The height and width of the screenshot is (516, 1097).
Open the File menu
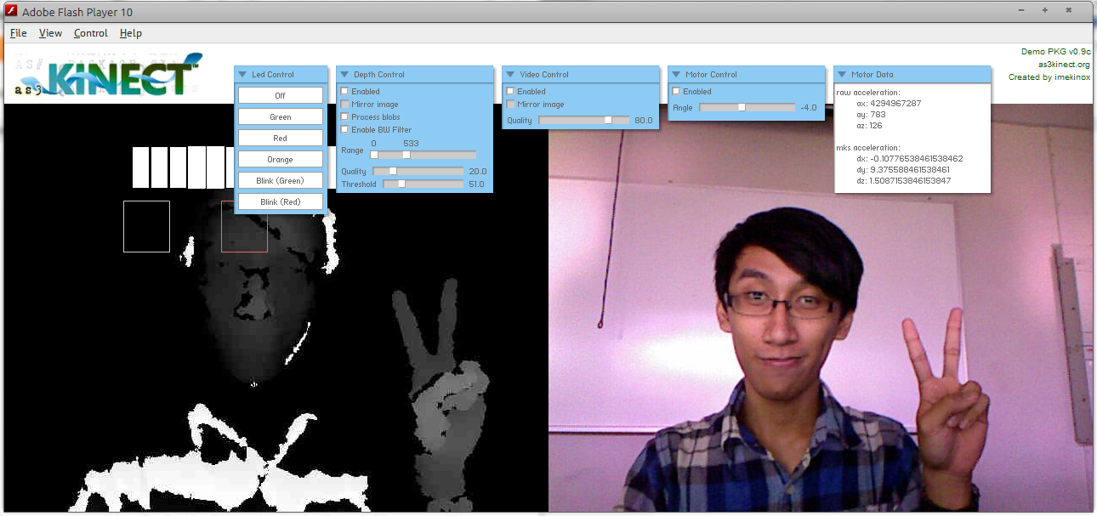(18, 33)
